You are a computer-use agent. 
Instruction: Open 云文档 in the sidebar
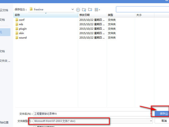coord(4,10)
